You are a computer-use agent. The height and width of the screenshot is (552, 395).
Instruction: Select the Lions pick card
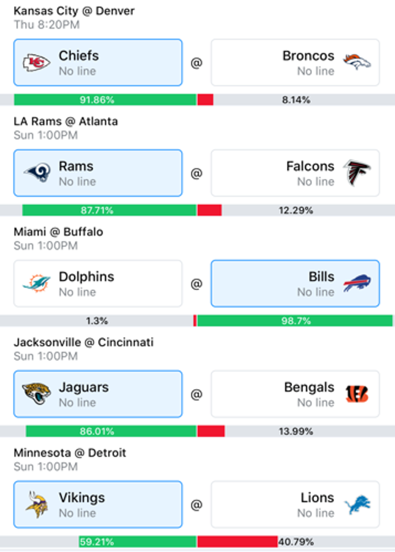pos(295,504)
